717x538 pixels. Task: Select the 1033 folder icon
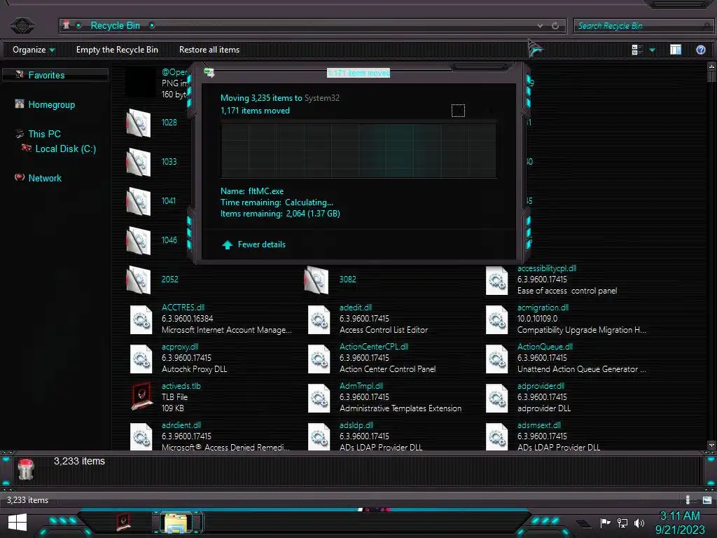139,163
